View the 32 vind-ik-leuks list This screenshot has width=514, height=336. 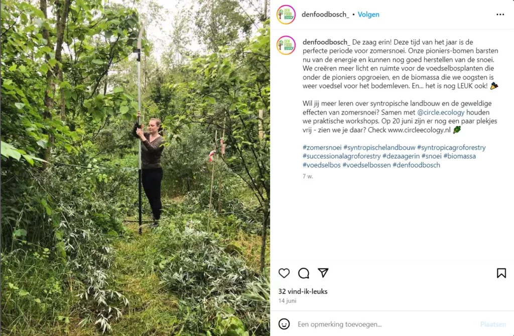click(x=303, y=291)
